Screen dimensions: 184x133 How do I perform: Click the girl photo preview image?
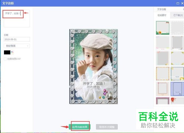(x=93, y=66)
